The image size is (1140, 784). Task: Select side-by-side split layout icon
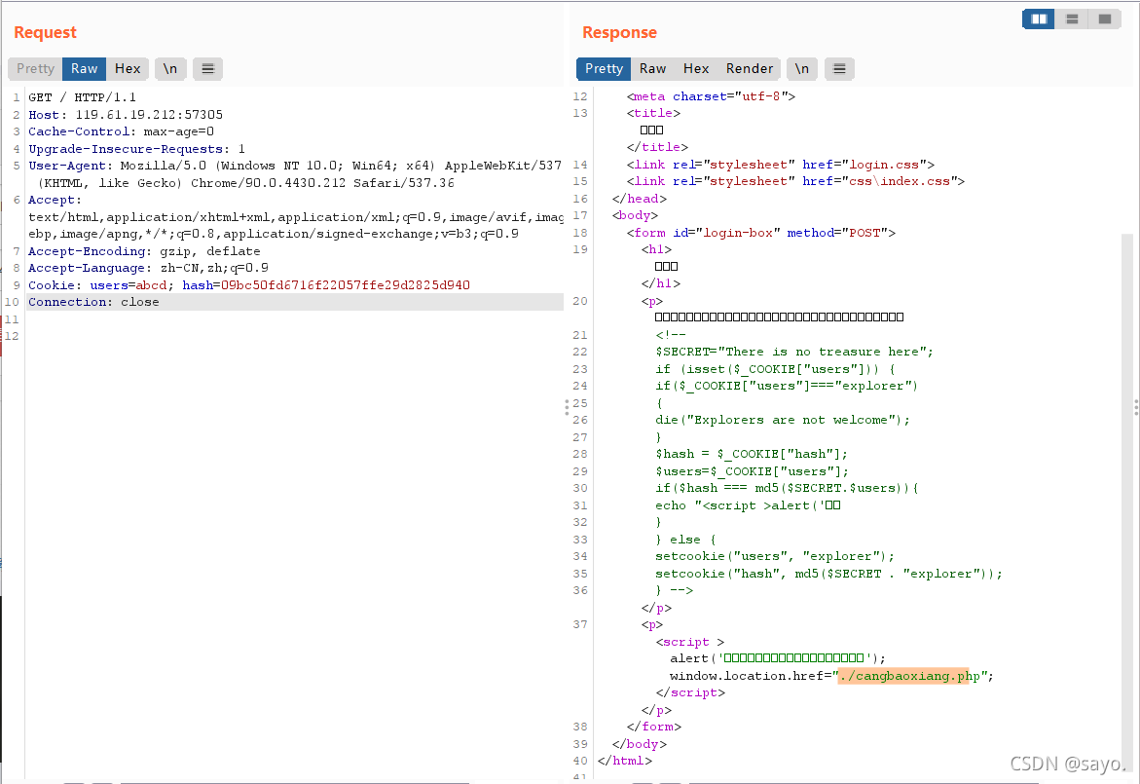(x=1038, y=19)
